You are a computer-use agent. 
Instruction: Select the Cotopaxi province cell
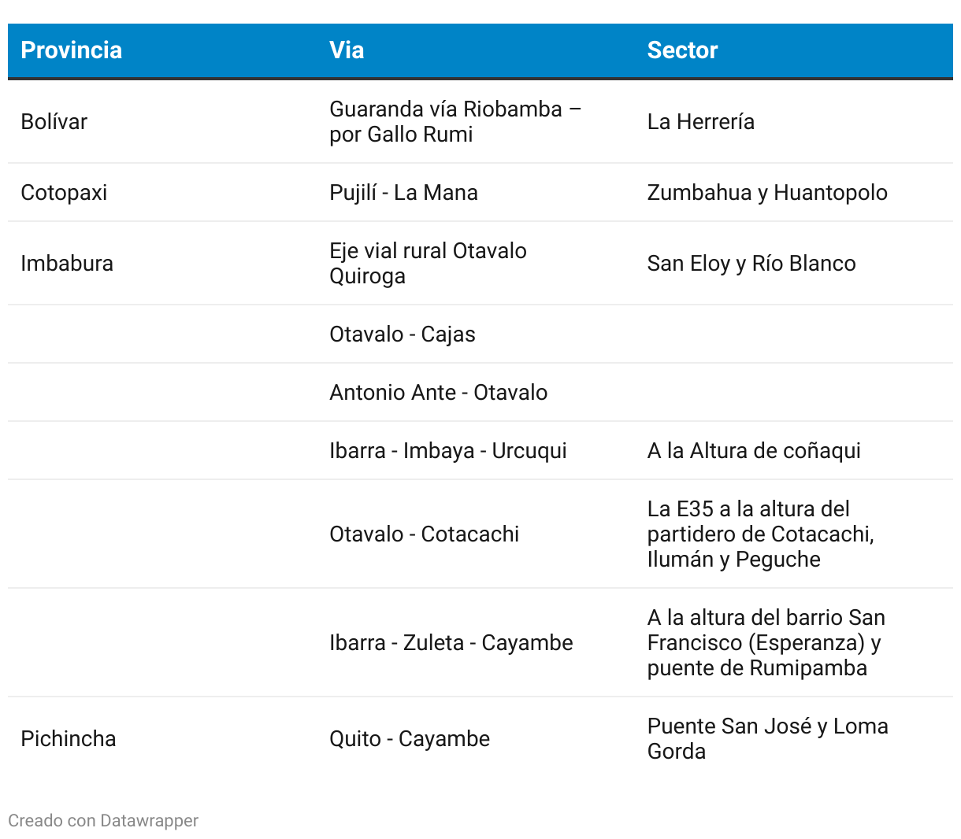click(64, 193)
